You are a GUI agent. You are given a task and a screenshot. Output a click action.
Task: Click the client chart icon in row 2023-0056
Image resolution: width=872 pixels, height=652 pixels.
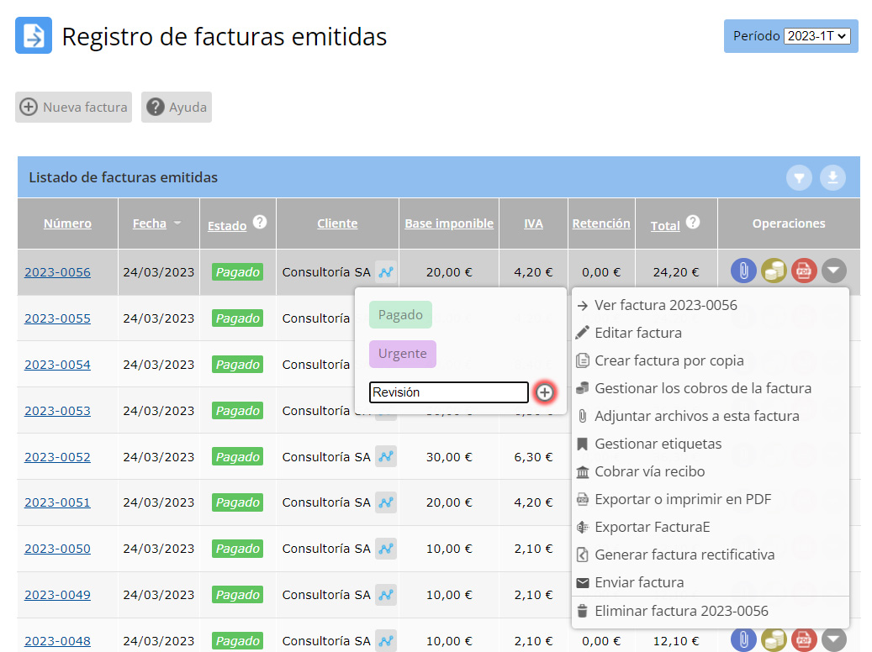click(x=385, y=272)
